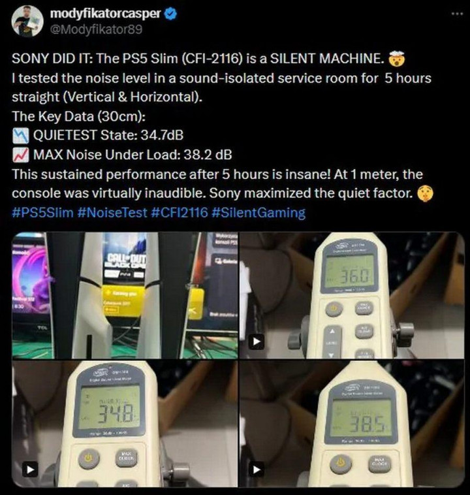This screenshot has height=495, width=470.
Task: Open the @Modyfikator89 handle link
Action: pyautogui.click(x=96, y=29)
